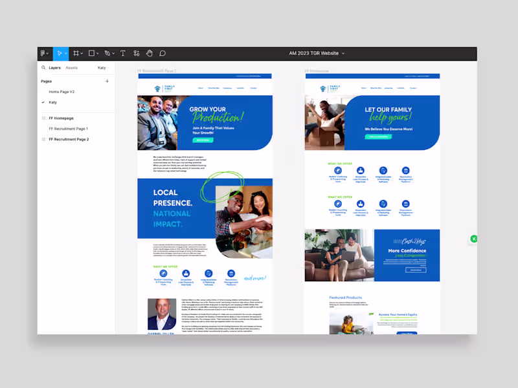Click the green button in Grow Your Production hero
The image size is (518, 388).
(203, 140)
